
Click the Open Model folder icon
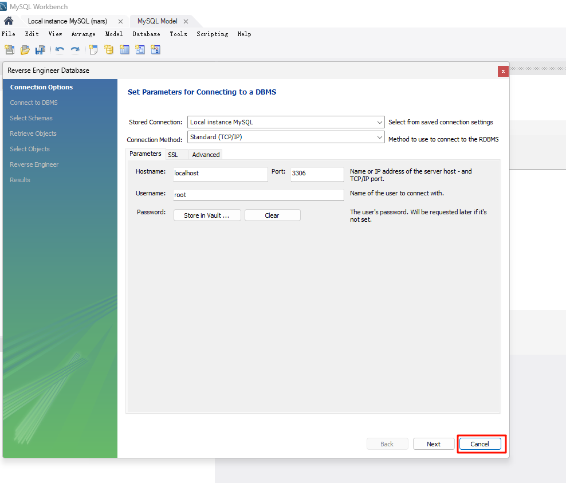tap(25, 49)
